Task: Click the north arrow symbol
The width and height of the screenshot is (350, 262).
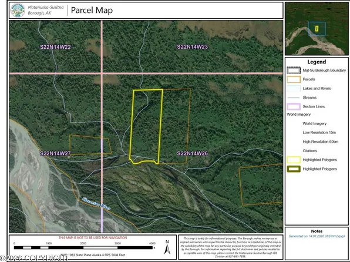Action: pyautogui.click(x=167, y=249)
